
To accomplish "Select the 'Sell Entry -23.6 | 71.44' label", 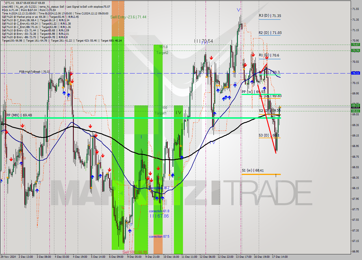I will (x=128, y=17).
